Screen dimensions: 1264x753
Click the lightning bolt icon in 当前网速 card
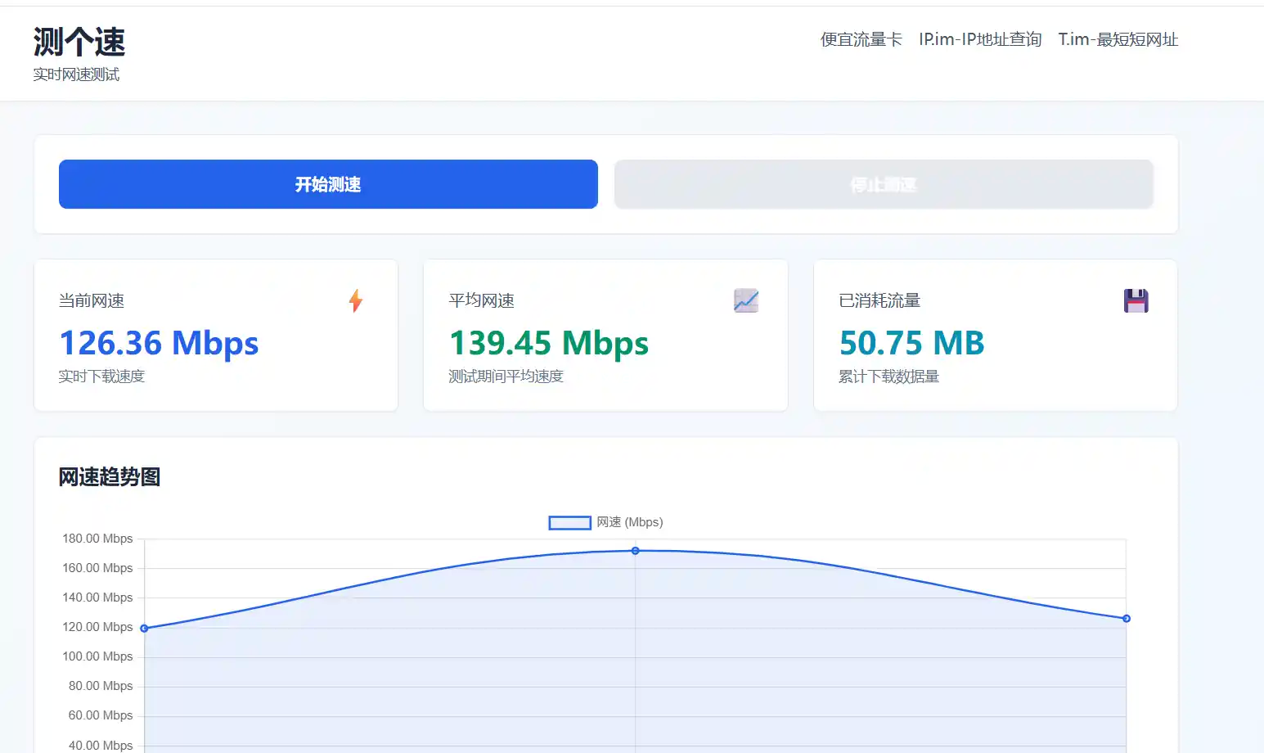[x=355, y=301]
